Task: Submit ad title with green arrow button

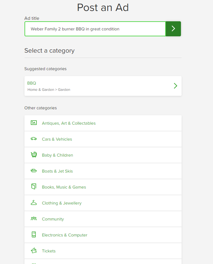Action: [x=173, y=29]
